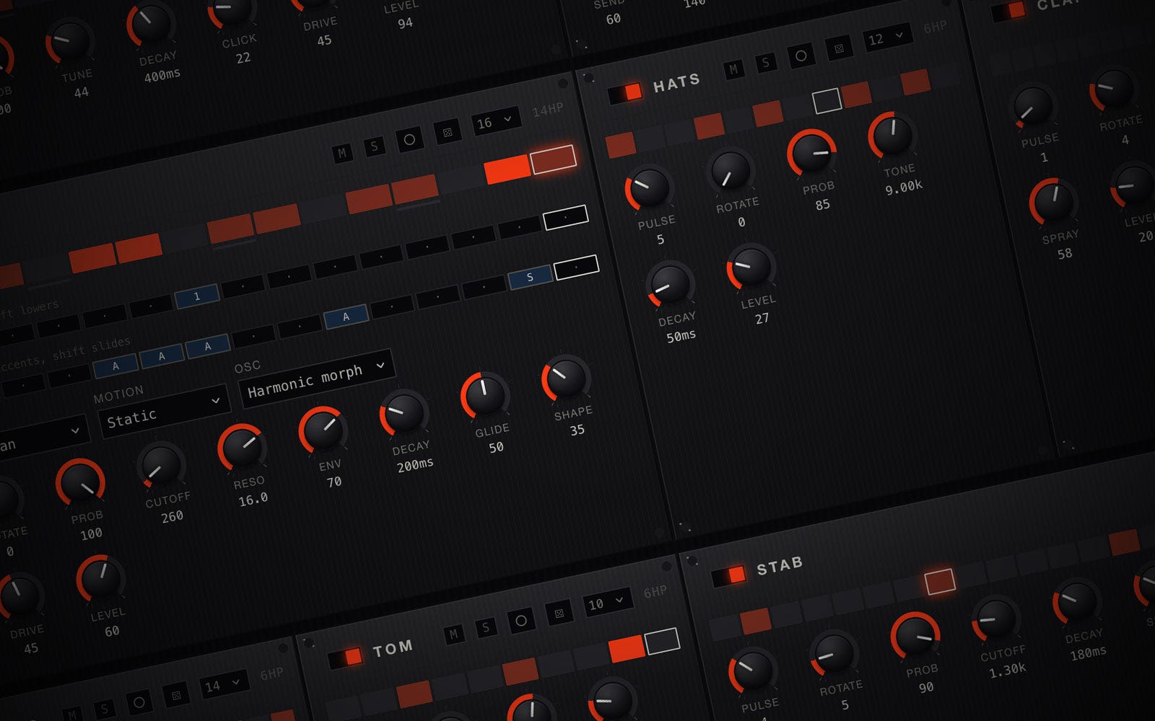Randomize the TOM module with its dice icon
The image size is (1155, 721).
(x=559, y=613)
